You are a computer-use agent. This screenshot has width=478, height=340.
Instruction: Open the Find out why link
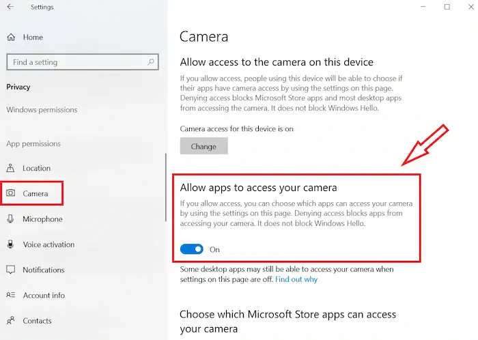coord(296,279)
